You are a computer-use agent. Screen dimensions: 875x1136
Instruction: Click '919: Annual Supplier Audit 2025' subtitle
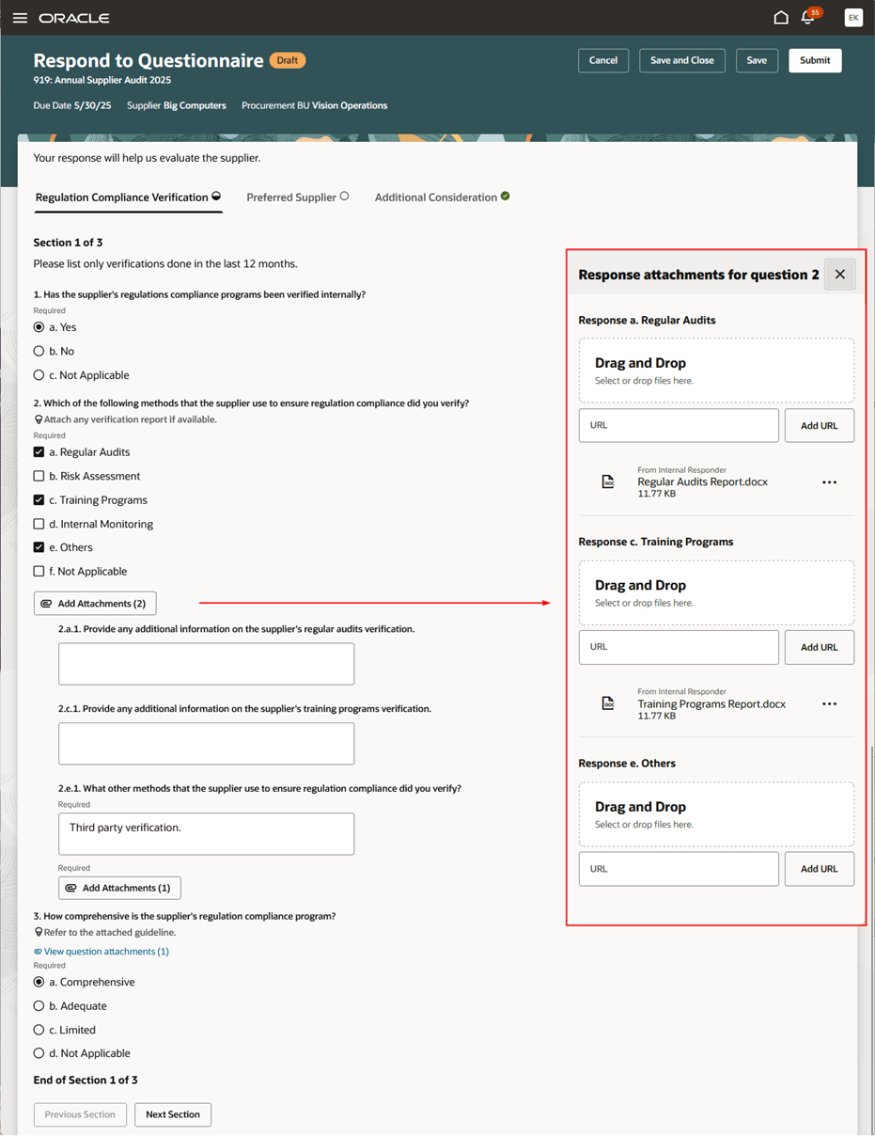click(x=102, y=81)
